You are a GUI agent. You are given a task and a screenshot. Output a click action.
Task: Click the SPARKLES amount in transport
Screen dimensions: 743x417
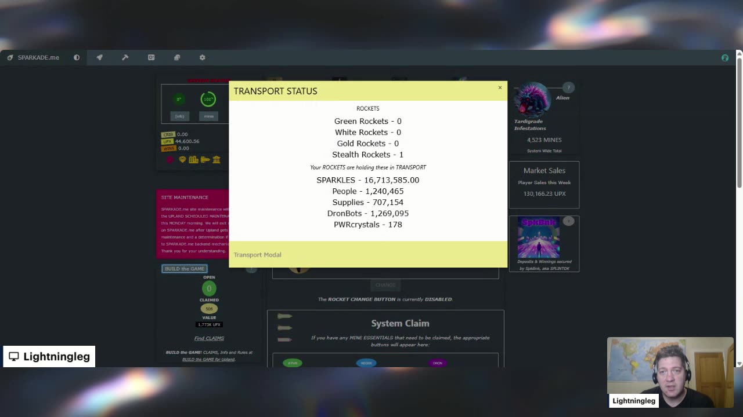pos(368,180)
